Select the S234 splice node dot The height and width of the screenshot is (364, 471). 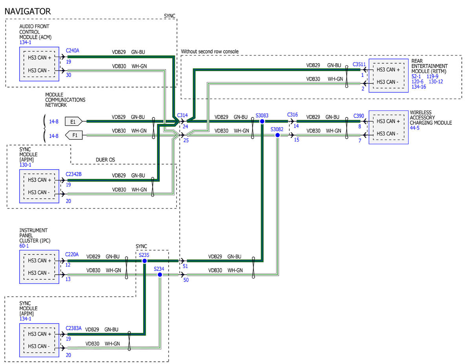coord(160,275)
